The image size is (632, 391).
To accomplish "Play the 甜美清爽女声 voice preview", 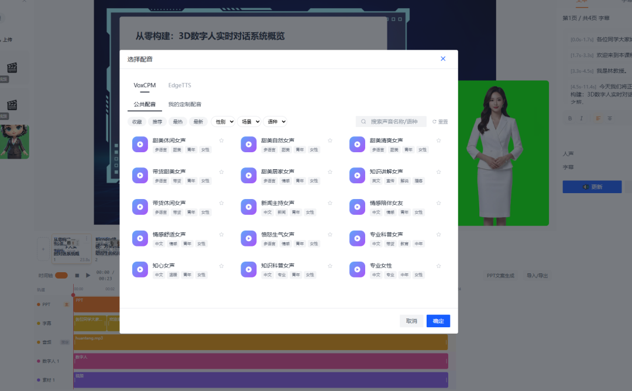I will (x=357, y=145).
